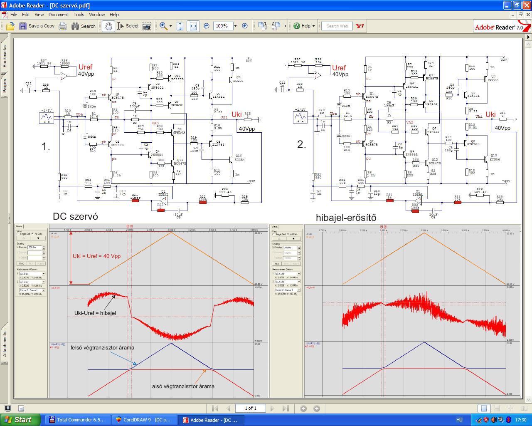Screen dimensions: 532x426
Task: Activate the Snapshot camera tool
Action: pos(147,26)
